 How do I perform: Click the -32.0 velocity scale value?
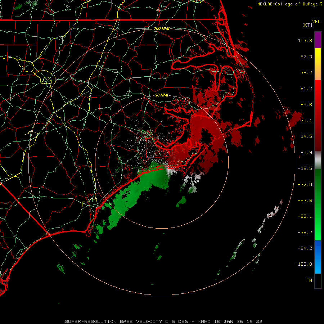point(305,185)
